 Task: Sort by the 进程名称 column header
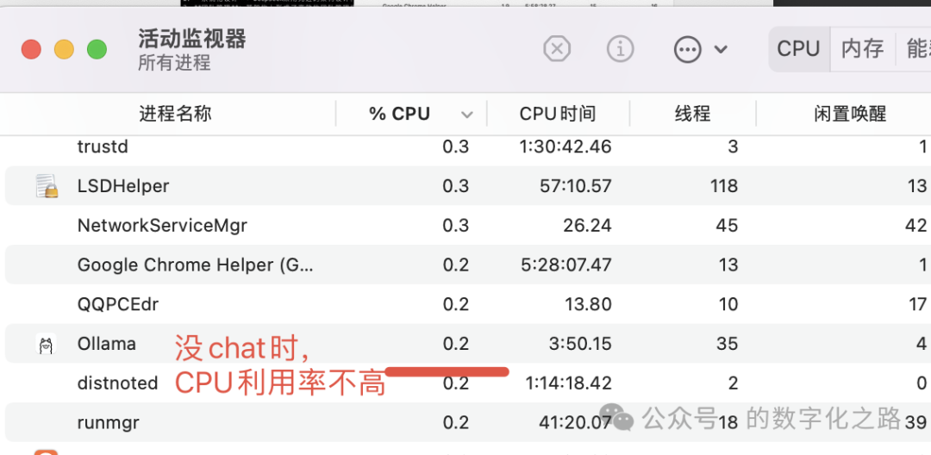(175, 114)
